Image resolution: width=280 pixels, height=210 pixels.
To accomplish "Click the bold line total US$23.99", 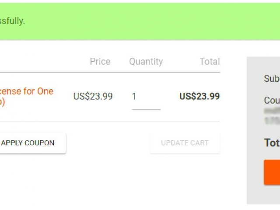I will pos(199,96).
